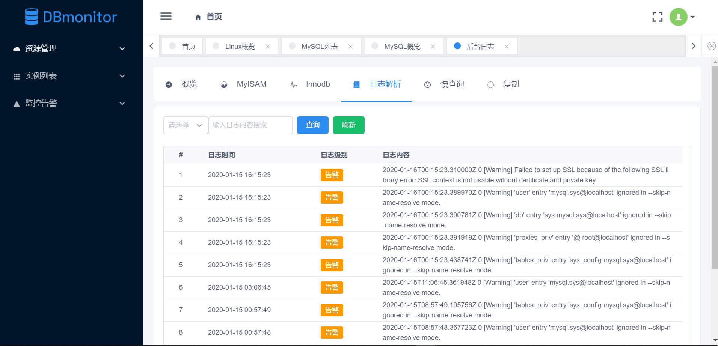Screen dimensions: 718x346
Task: Click 告警 badge in row 6
Action: [332, 288]
